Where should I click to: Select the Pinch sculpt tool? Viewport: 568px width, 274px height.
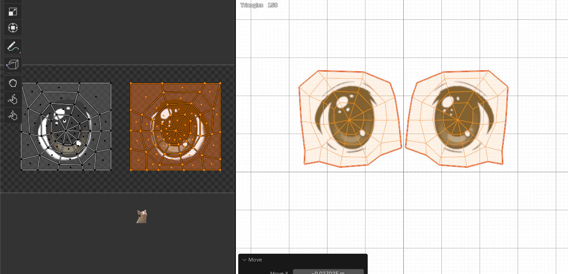click(13, 115)
